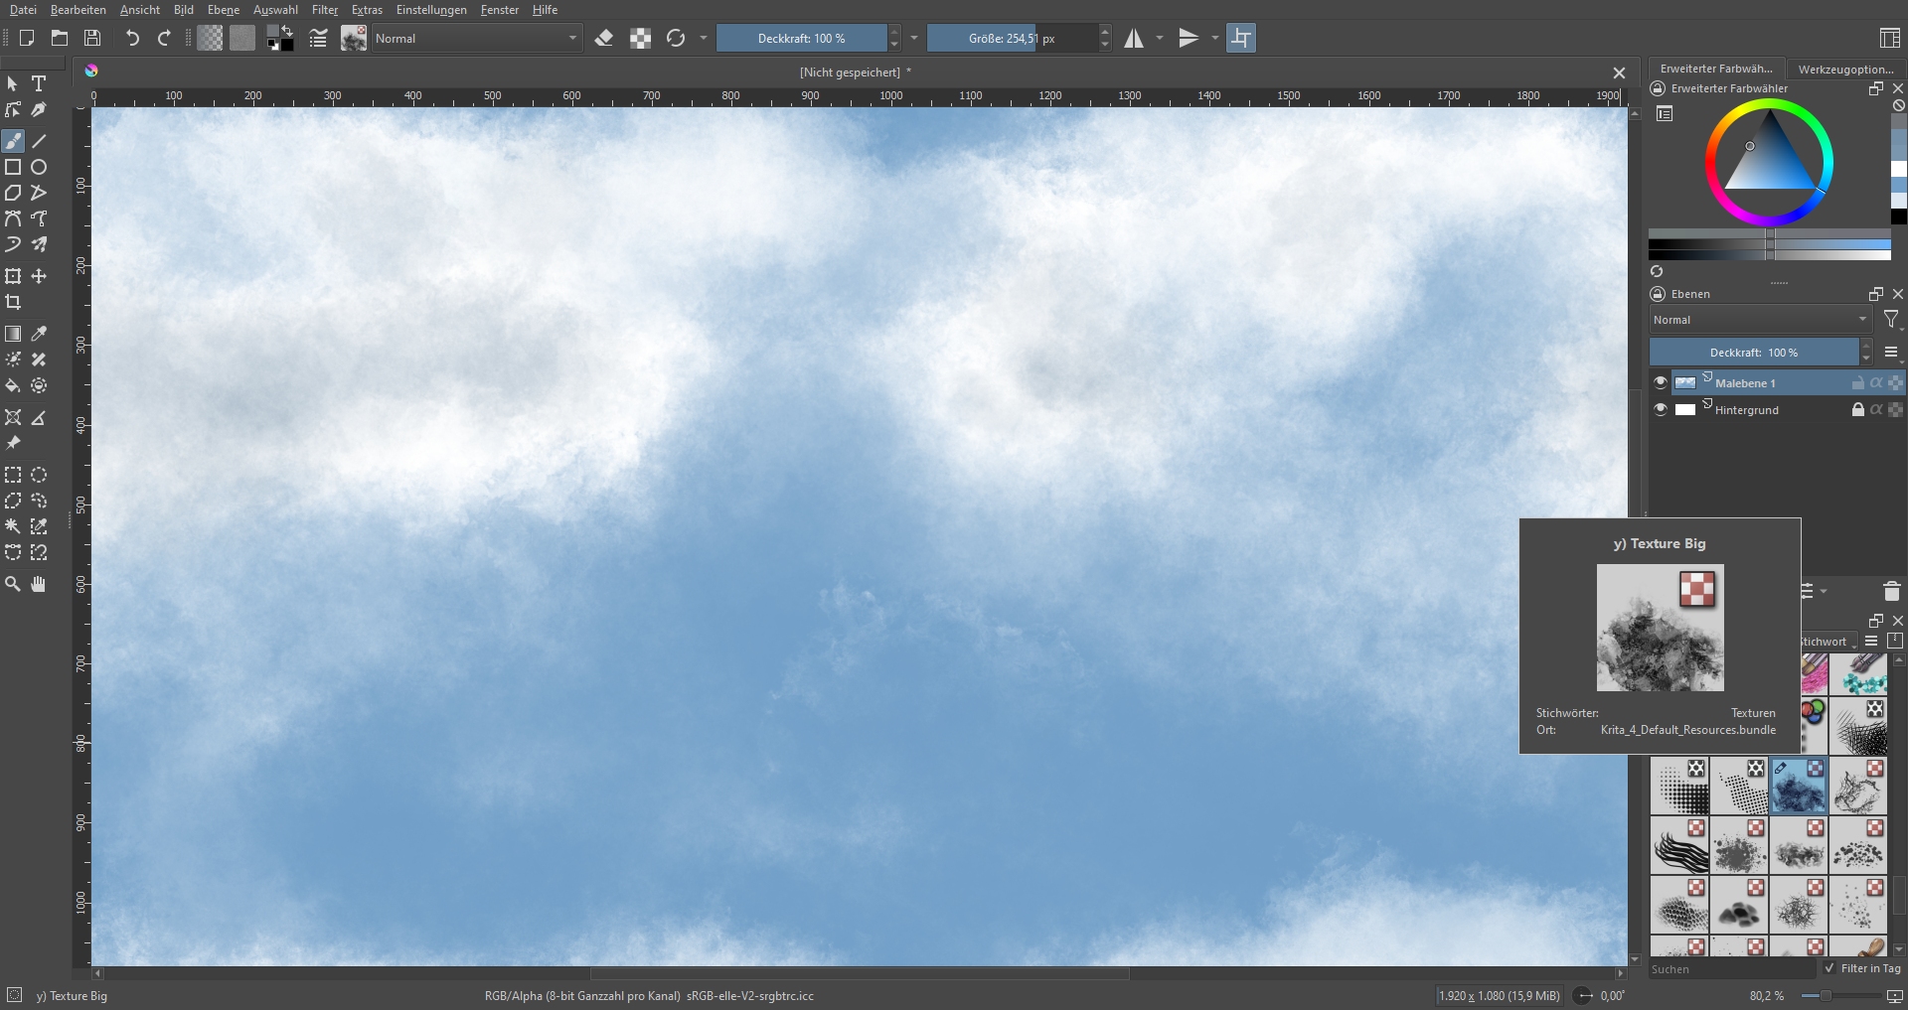Open an existing file
The width and height of the screenshot is (1908, 1010).
coord(60,38)
